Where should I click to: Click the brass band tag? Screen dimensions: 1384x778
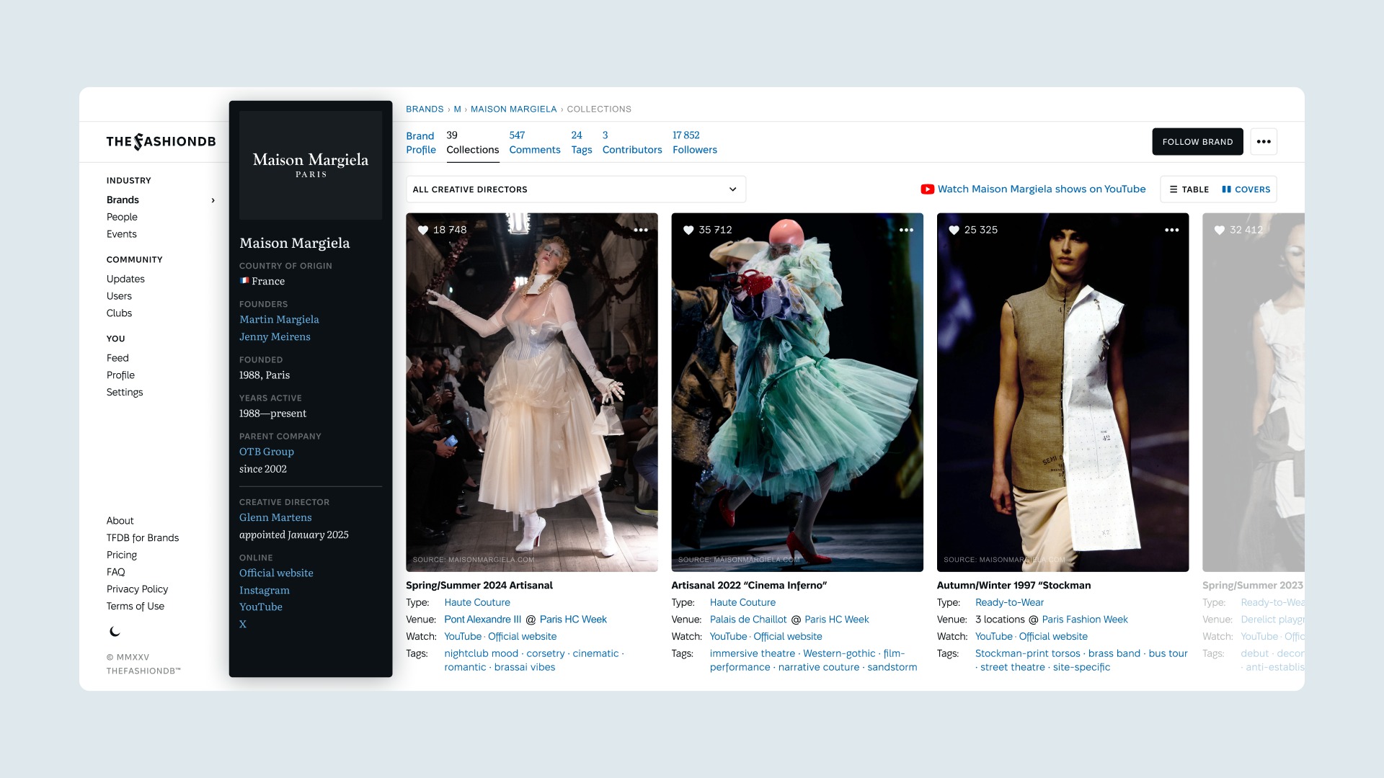tap(1114, 653)
